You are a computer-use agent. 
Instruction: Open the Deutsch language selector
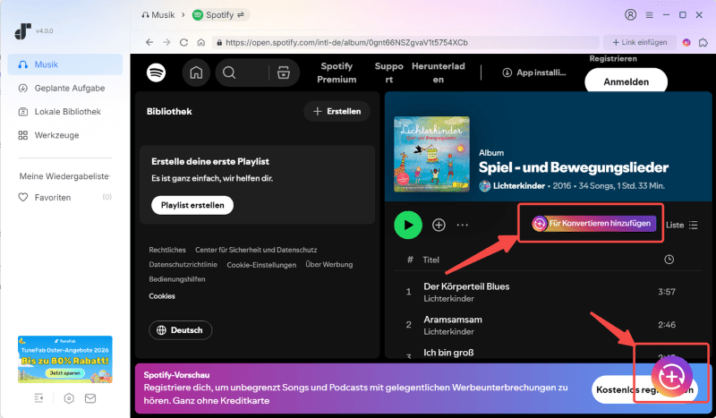(181, 330)
